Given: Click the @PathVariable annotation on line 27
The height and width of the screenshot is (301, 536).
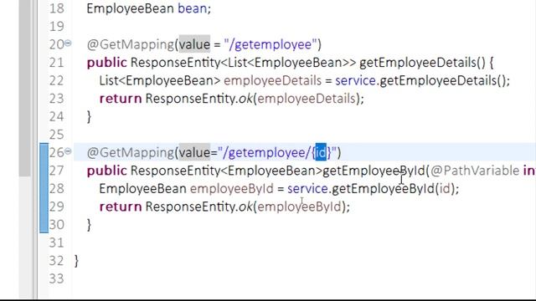Looking at the screenshot, I should click(475, 171).
